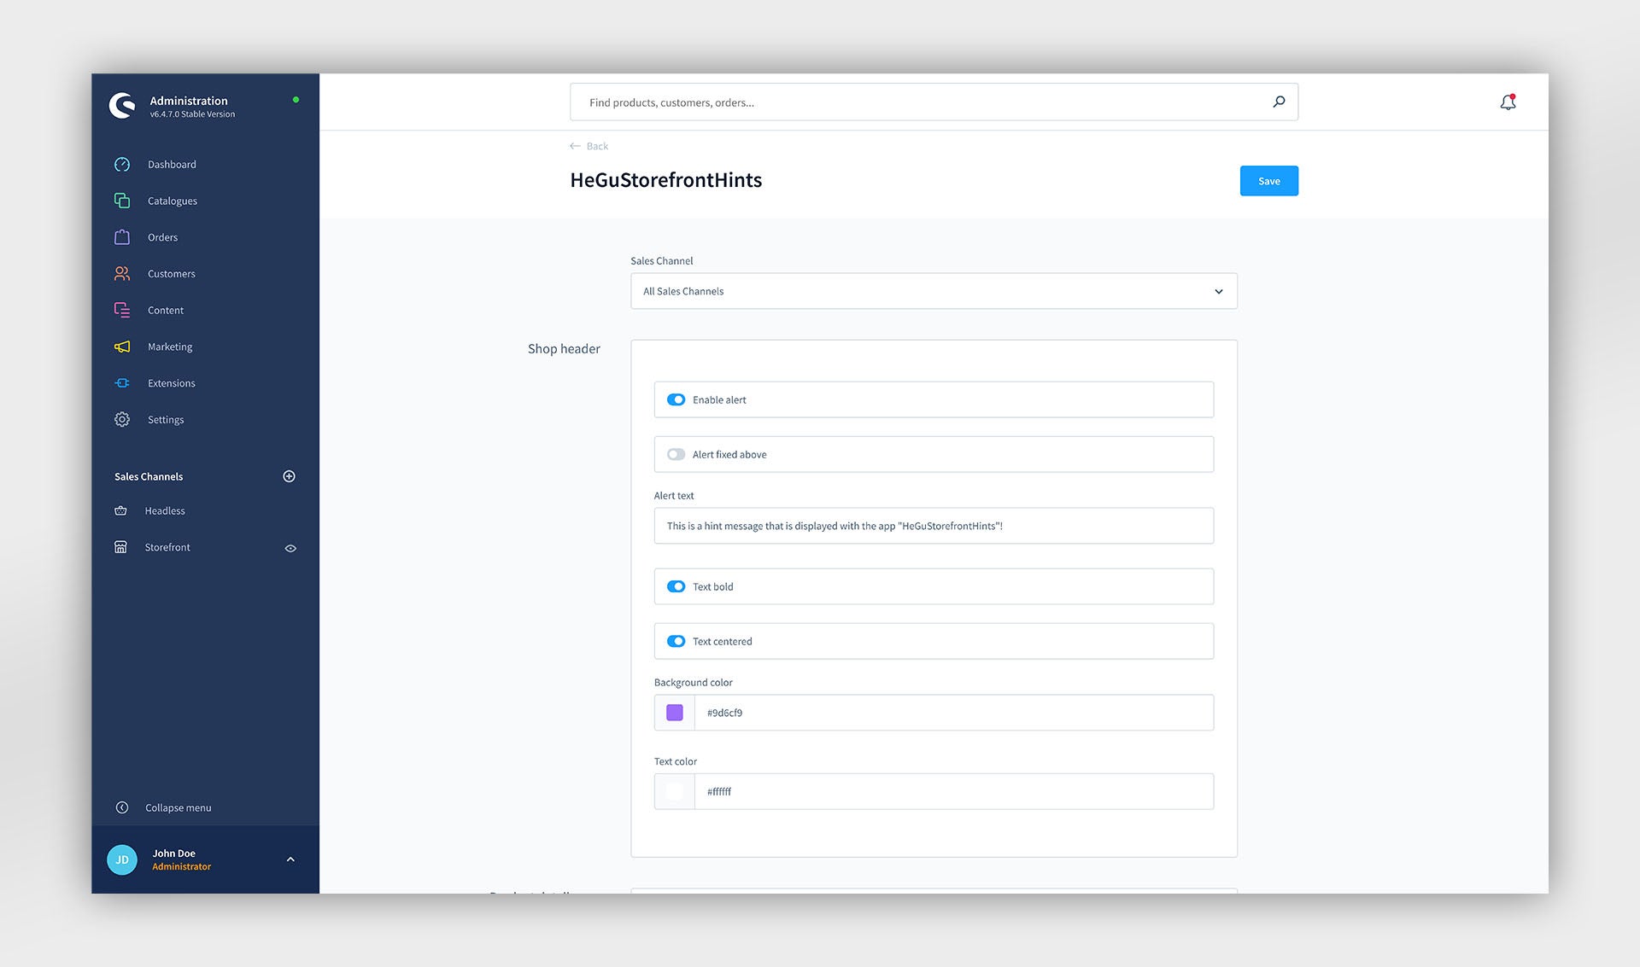This screenshot has width=1640, height=967.
Task: Open the All Sales Channels dropdown
Action: click(x=933, y=291)
